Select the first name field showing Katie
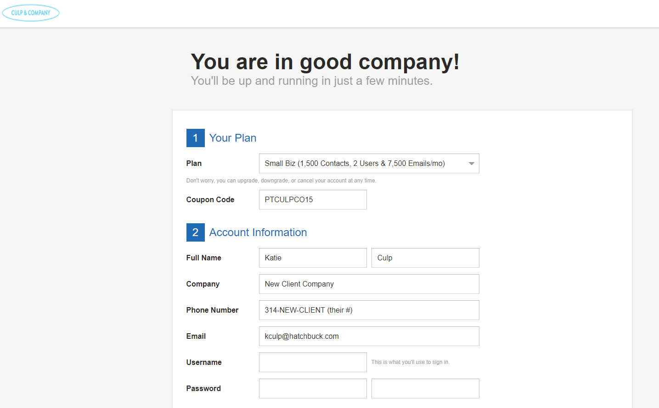 pos(313,258)
